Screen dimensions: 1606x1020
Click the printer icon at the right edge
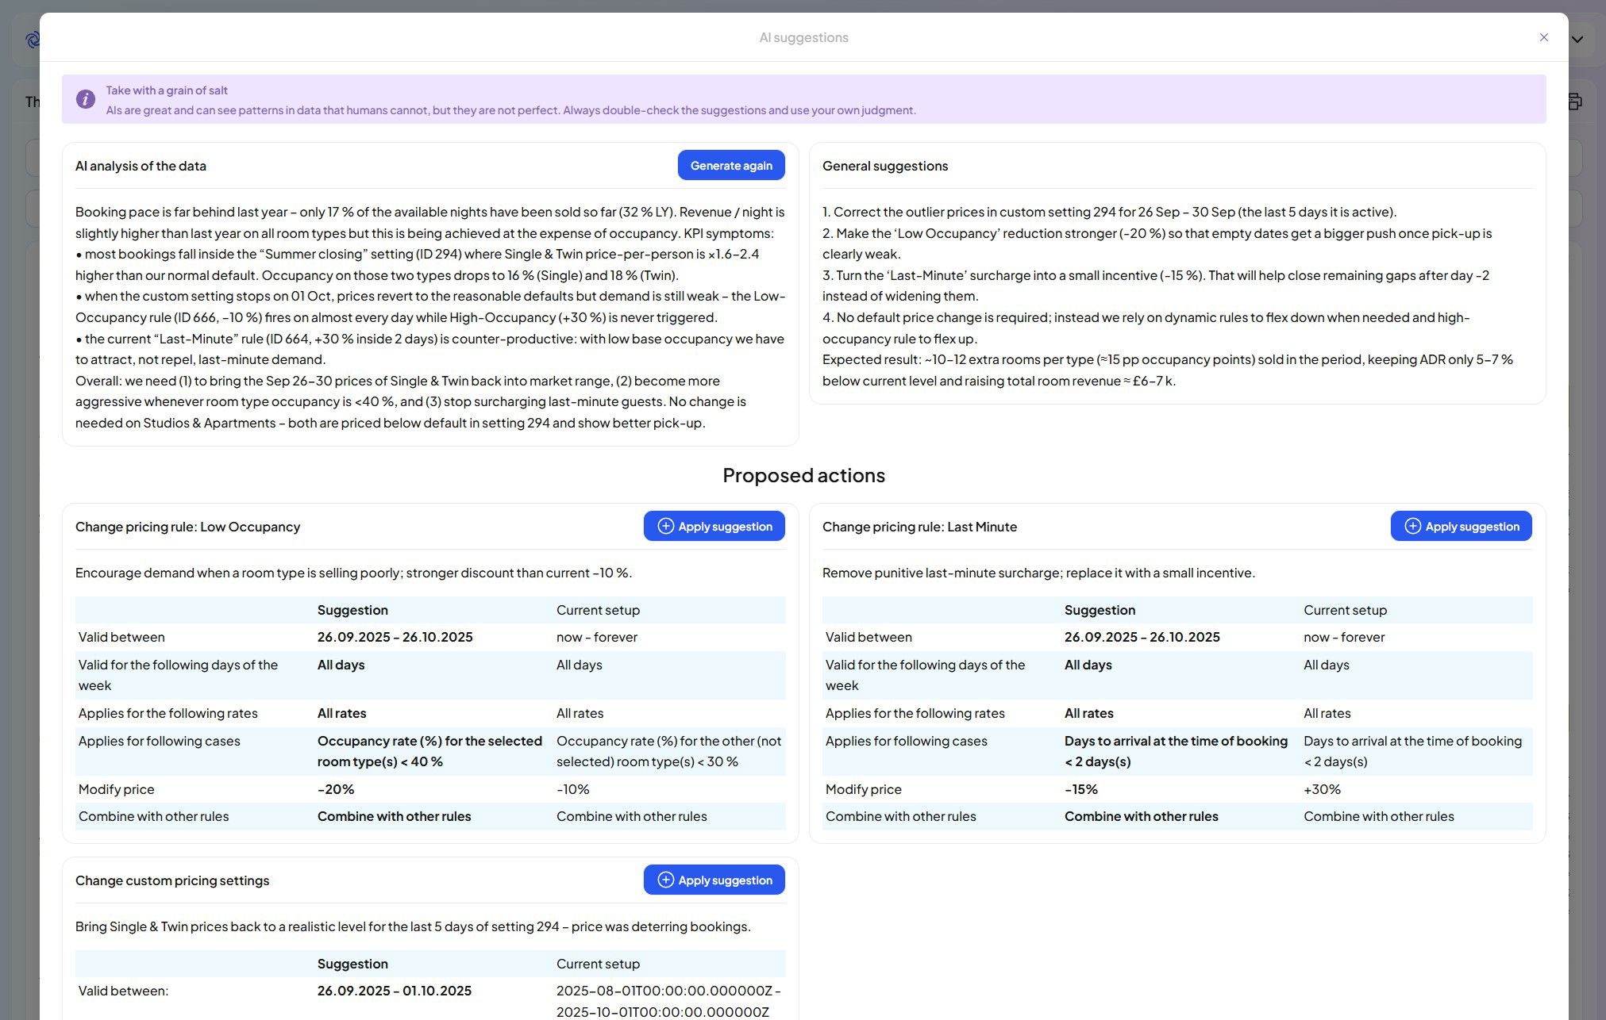click(x=1575, y=102)
